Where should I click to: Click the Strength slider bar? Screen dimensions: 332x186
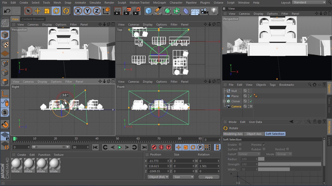[x=289, y=164]
